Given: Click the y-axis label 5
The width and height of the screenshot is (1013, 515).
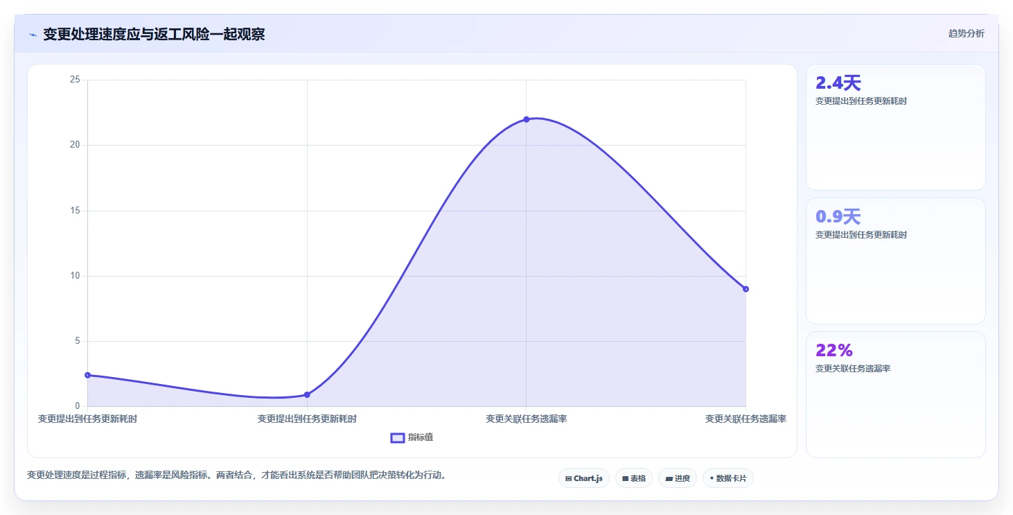Looking at the screenshot, I should pyautogui.click(x=78, y=341).
